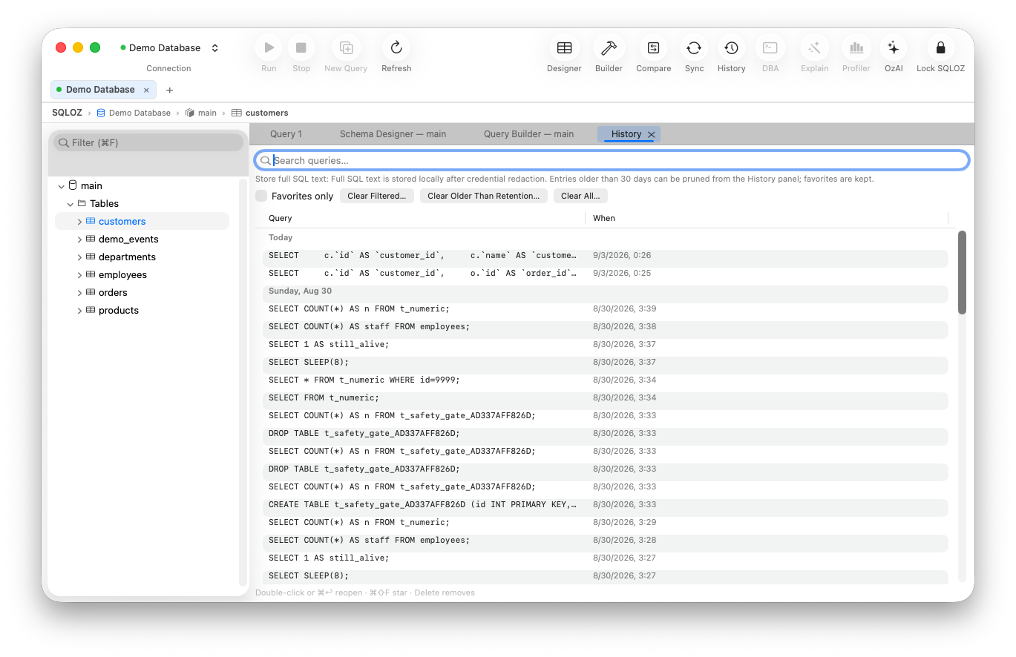Viewport: 1016px width, 657px height.
Task: Click the Run query toolbar icon
Action: tap(269, 48)
